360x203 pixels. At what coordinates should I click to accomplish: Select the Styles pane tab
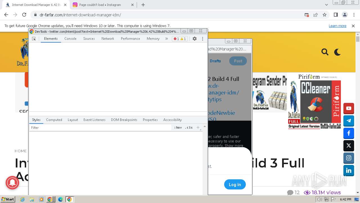pos(36,120)
